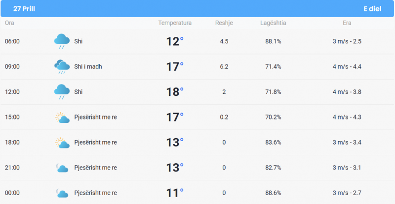The height and width of the screenshot is (204, 395).
Task: Click the Reshje column header
Action: pos(224,23)
